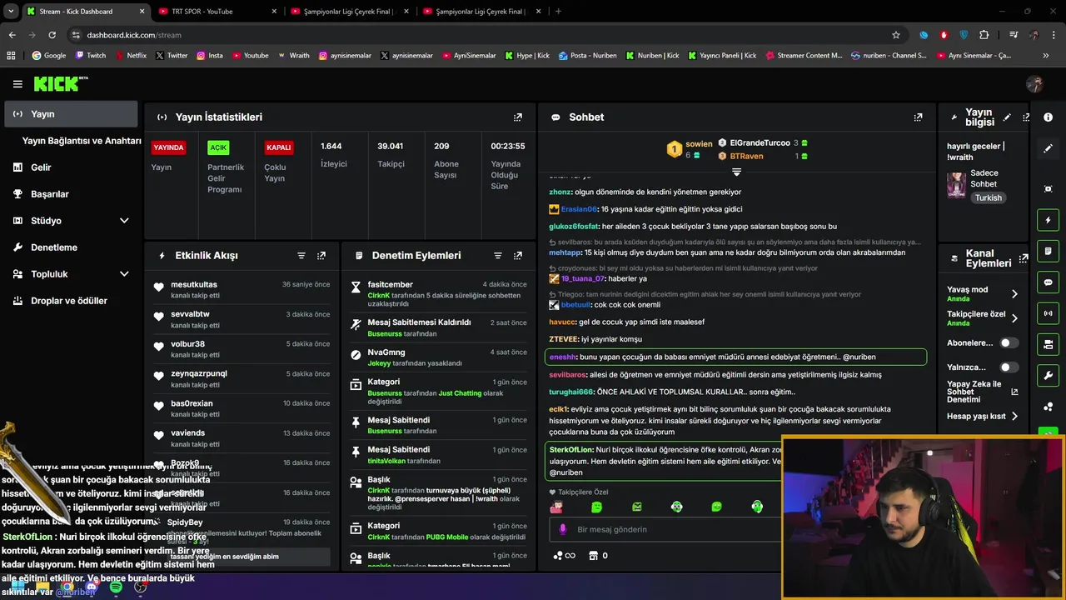The height and width of the screenshot is (600, 1066).
Task: Select the pencil edit icon in the right sidebar
Action: click(1049, 148)
